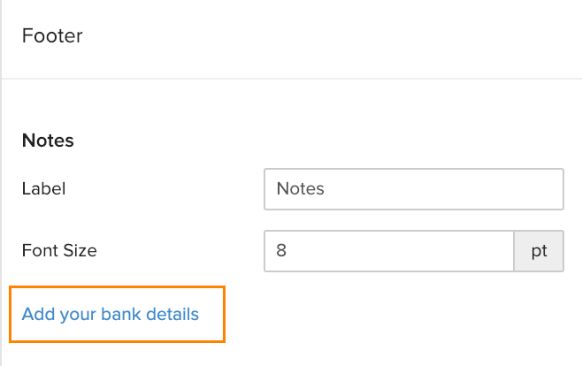Click the Font Size label left of the 8
This screenshot has height=366, width=582.
tap(59, 250)
